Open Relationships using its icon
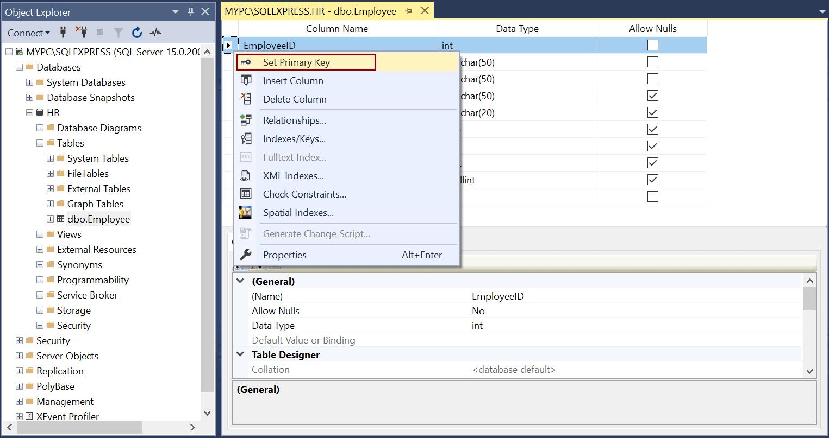 (x=246, y=120)
